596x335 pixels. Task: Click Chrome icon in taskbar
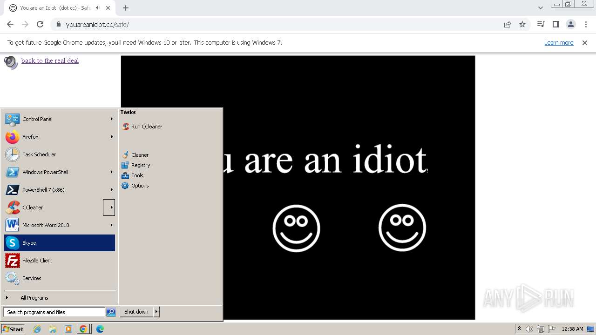coord(83,329)
